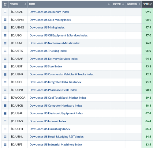Viewport: 153px width, 148px height.
Task: Open Dow Jones US Steel Index link
Action: tap(46, 66)
